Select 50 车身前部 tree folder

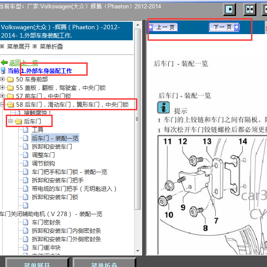[32, 79]
